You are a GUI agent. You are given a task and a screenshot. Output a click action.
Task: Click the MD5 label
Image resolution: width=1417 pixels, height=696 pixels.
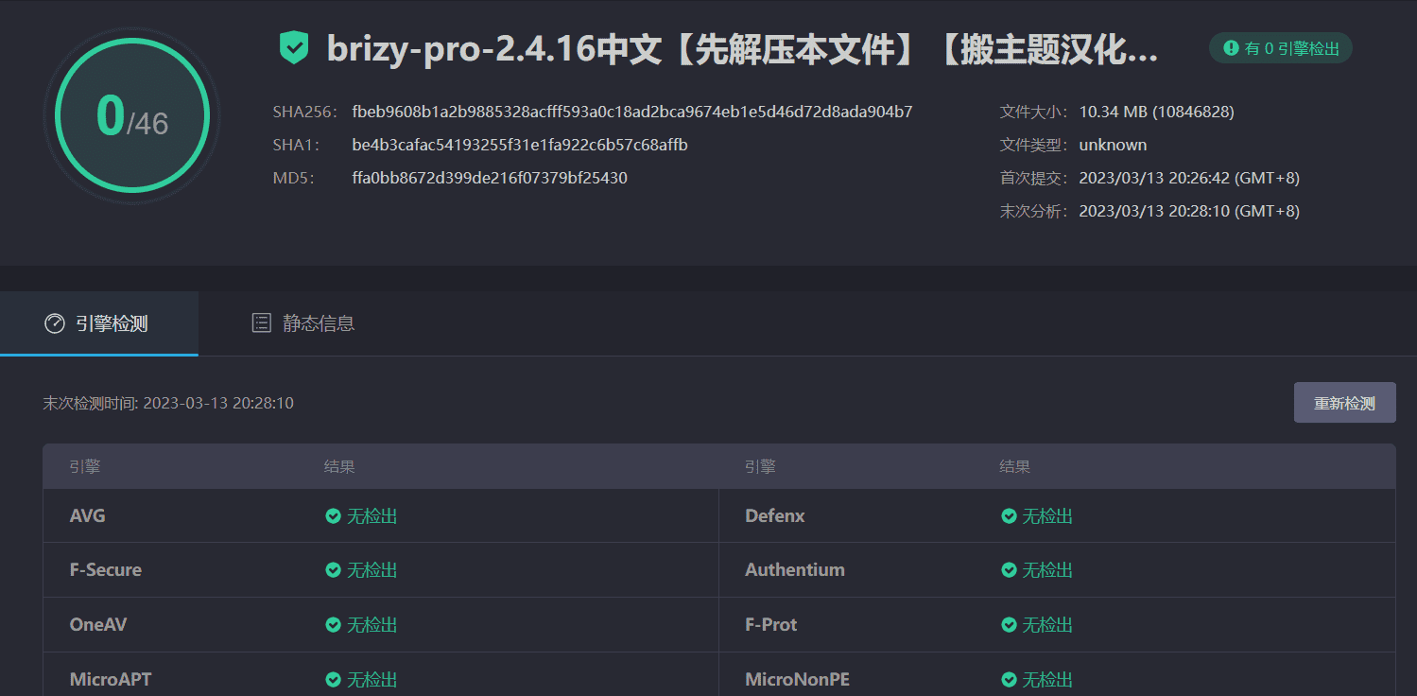click(x=293, y=178)
